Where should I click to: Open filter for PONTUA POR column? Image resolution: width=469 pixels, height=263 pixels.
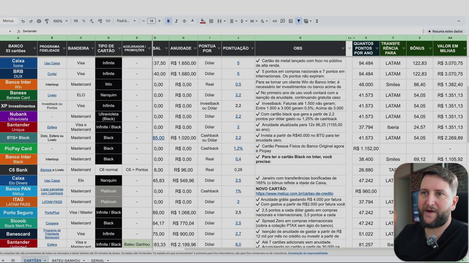[219, 49]
